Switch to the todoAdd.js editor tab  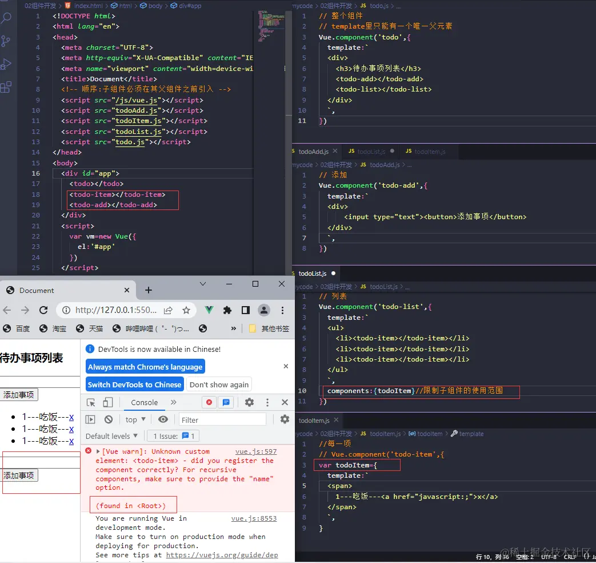click(313, 152)
